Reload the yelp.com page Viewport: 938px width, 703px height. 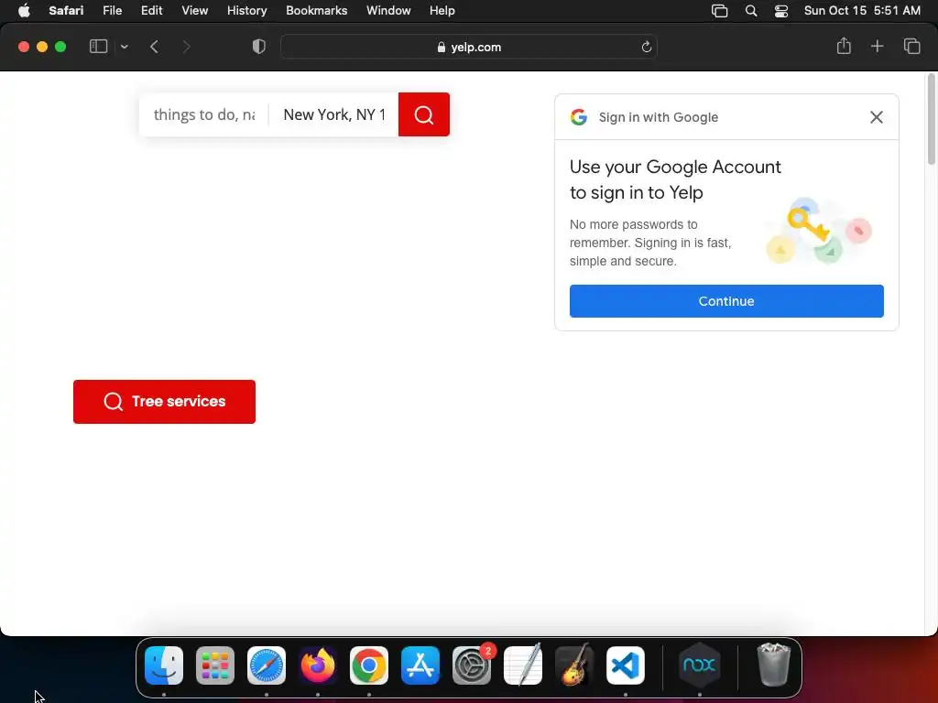646,47
